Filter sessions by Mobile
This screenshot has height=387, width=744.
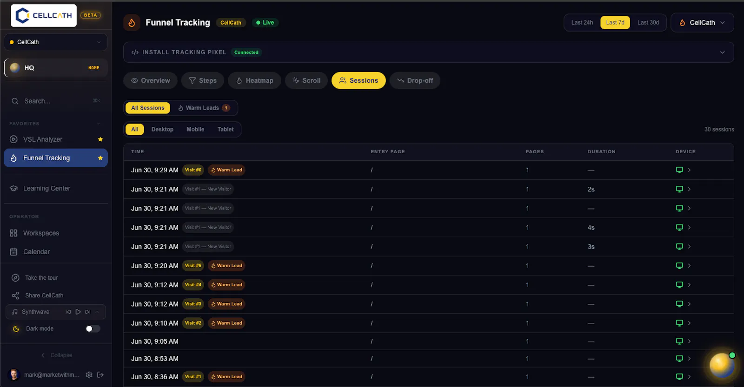[195, 130]
